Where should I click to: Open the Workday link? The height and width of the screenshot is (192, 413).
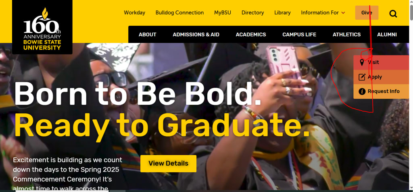135,12
